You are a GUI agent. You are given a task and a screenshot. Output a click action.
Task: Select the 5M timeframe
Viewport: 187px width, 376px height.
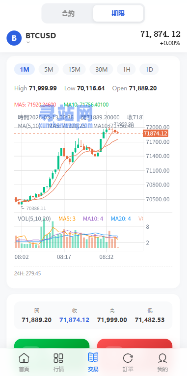click(x=49, y=70)
